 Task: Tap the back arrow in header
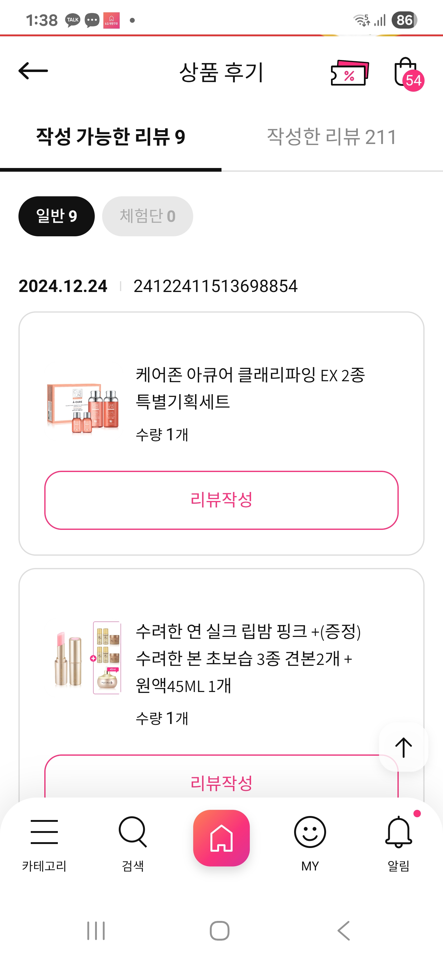[33, 71]
